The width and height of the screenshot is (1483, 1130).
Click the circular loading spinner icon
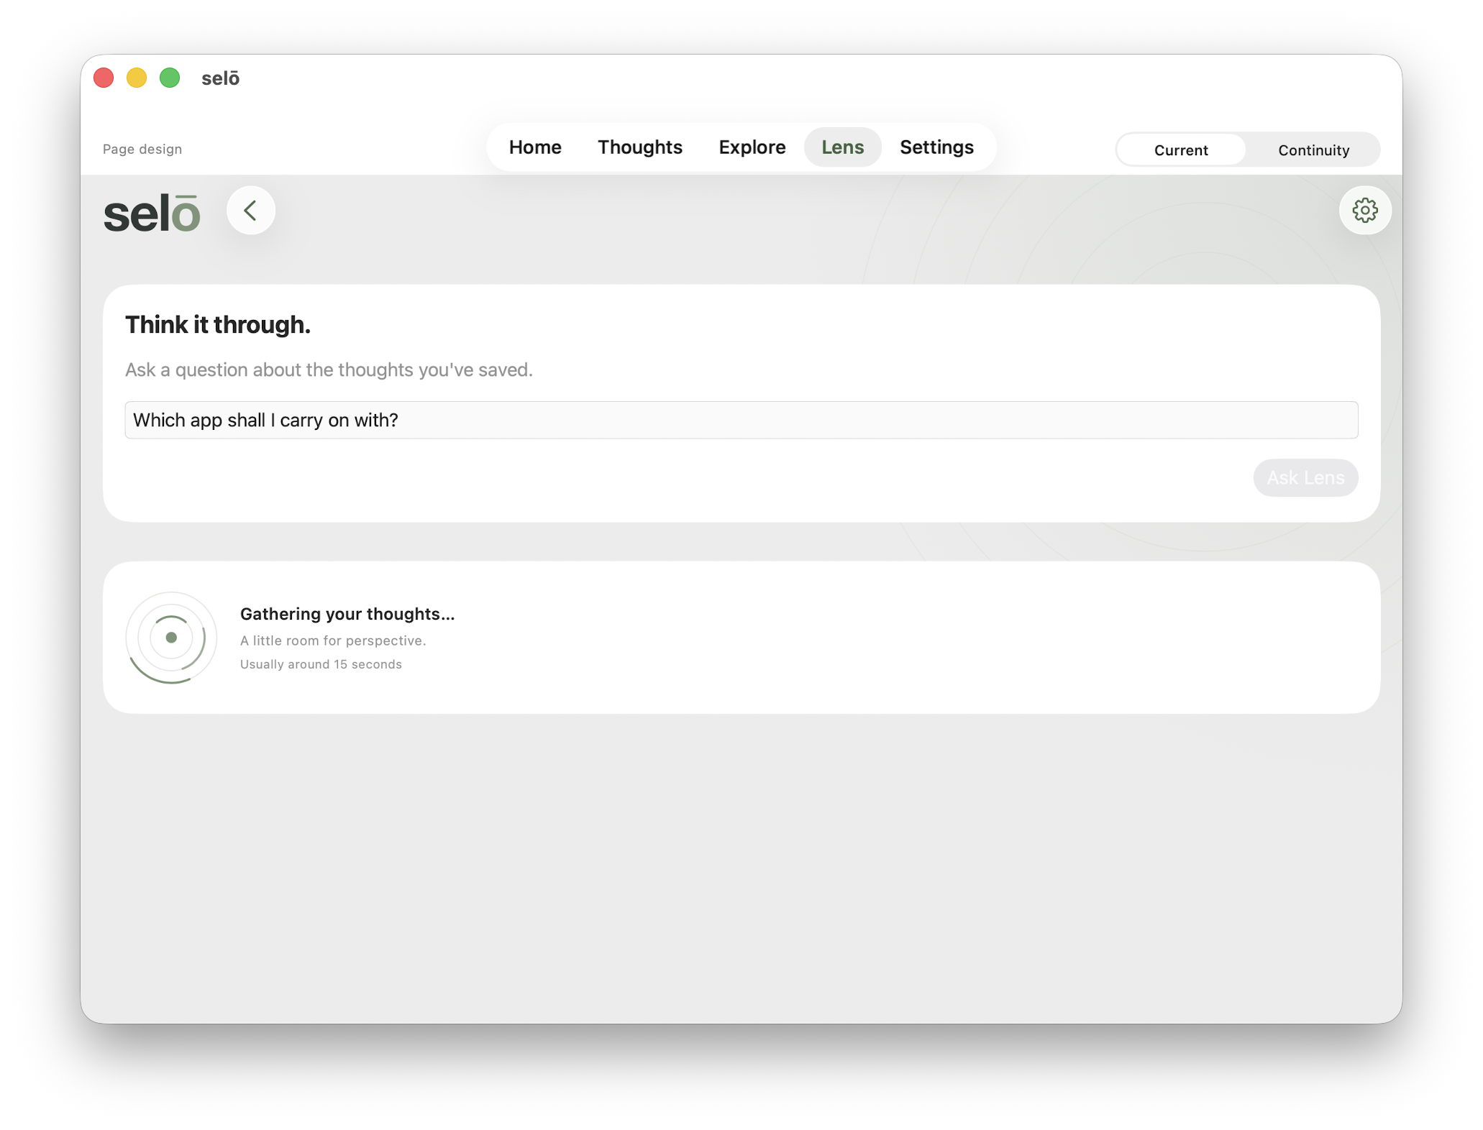pyautogui.click(x=171, y=638)
